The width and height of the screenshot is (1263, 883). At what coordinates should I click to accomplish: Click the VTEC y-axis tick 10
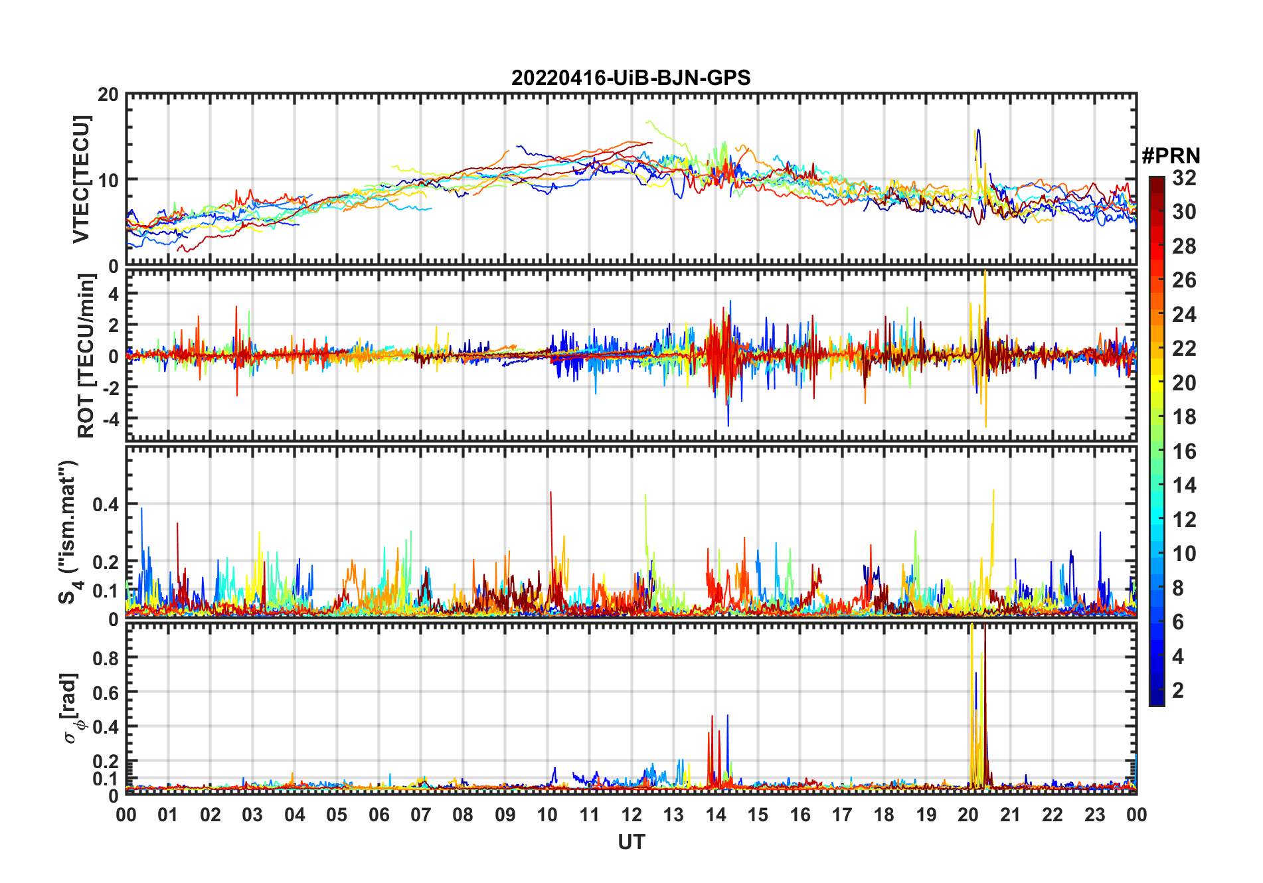click(108, 180)
